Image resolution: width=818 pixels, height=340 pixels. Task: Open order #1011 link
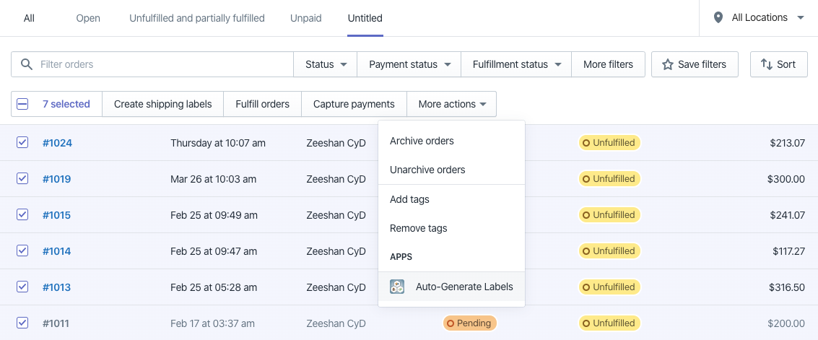[x=56, y=323]
